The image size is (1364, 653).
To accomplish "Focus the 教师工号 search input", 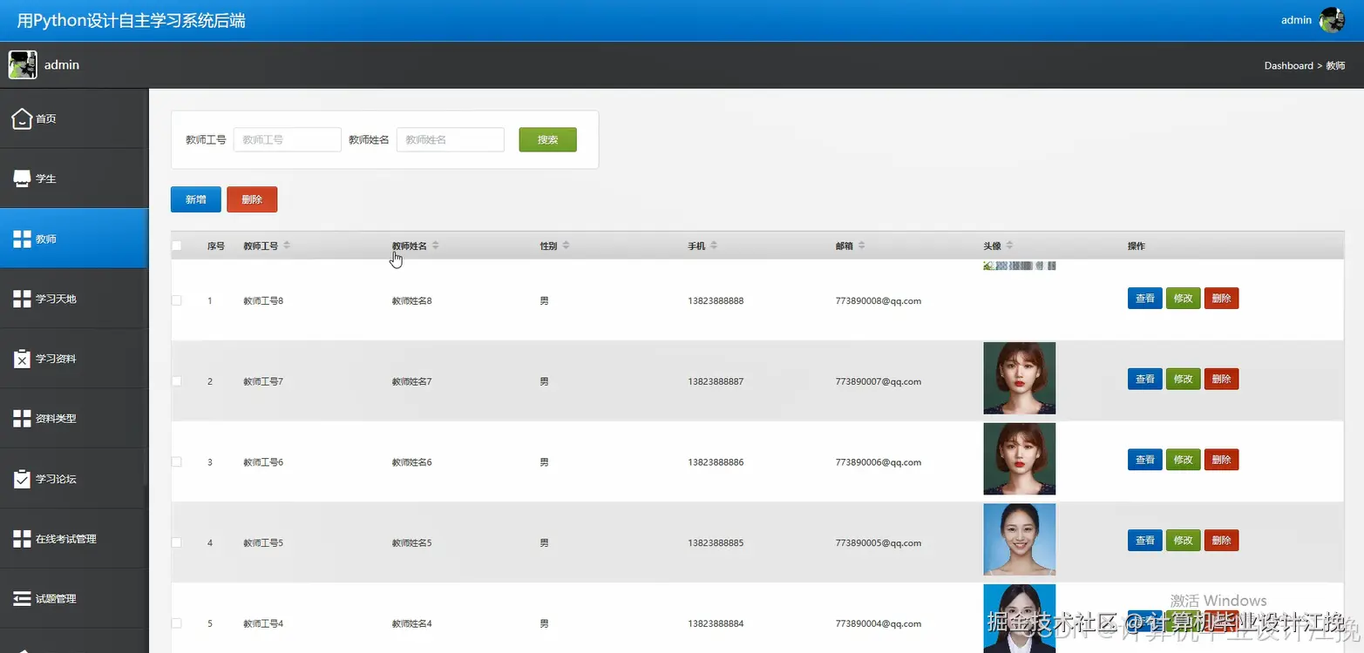I will 287,139.
